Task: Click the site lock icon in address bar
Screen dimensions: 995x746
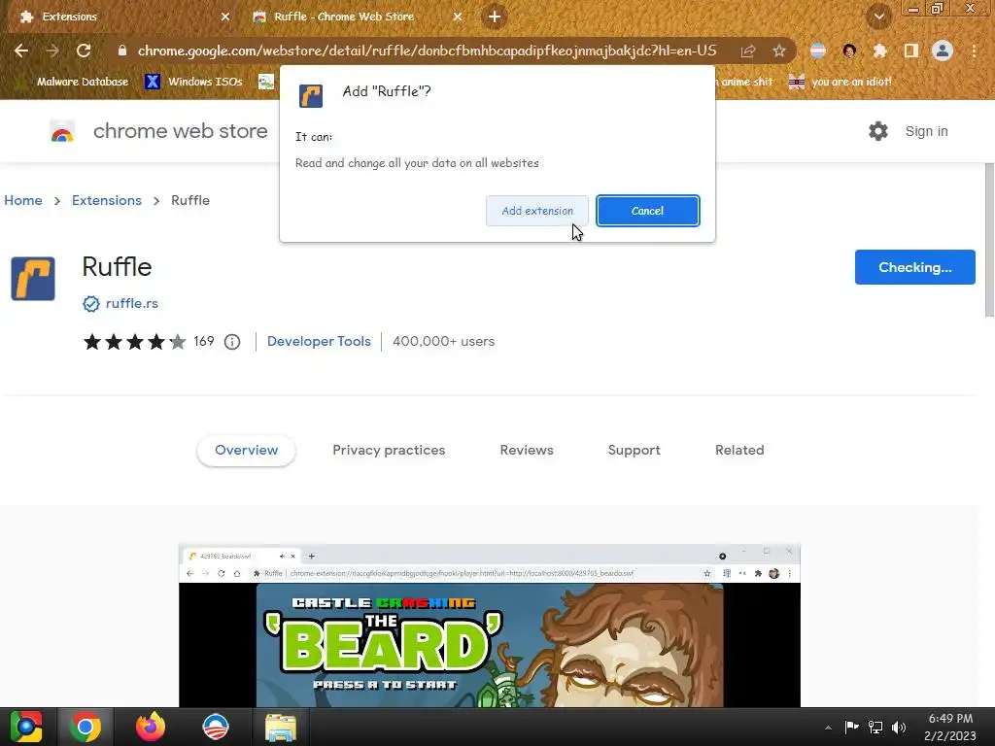Action: [x=122, y=51]
